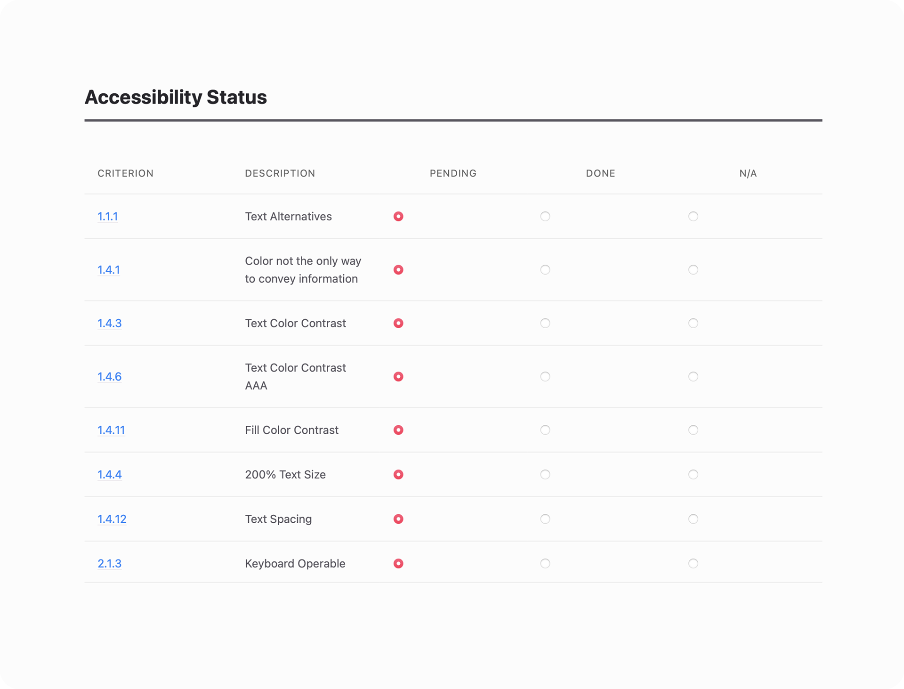The height and width of the screenshot is (689, 904).
Task: Mark Text Alternatives as Done
Action: click(x=545, y=216)
